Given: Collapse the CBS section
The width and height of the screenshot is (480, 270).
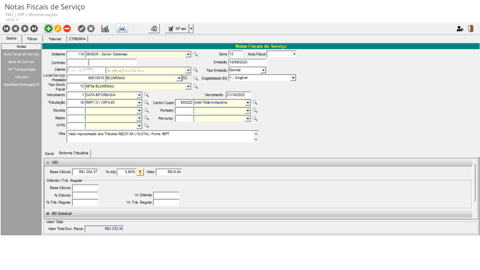Looking at the screenshot, I should 48,162.
